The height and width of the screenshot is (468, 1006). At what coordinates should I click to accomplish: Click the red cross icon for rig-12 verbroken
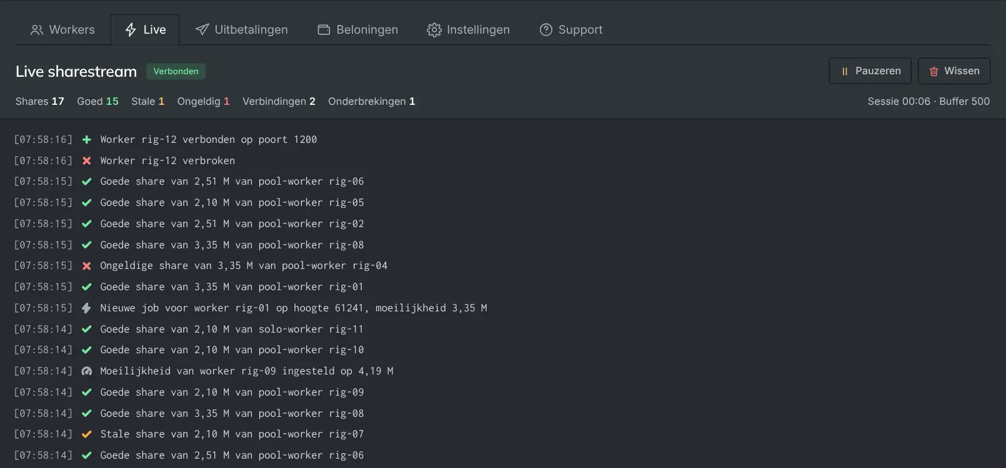click(x=87, y=161)
